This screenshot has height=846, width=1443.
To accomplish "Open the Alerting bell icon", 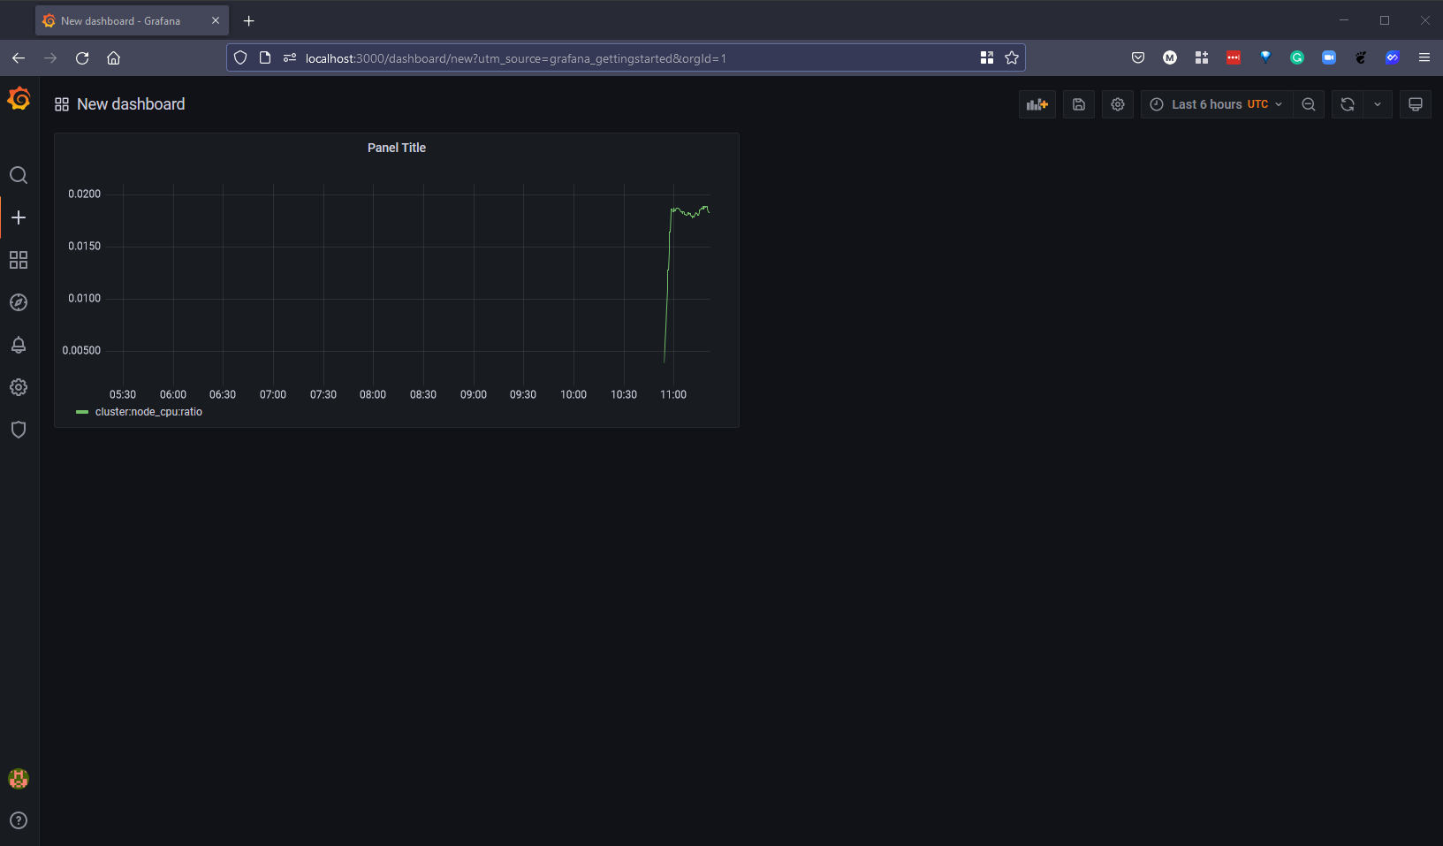I will [x=19, y=345].
